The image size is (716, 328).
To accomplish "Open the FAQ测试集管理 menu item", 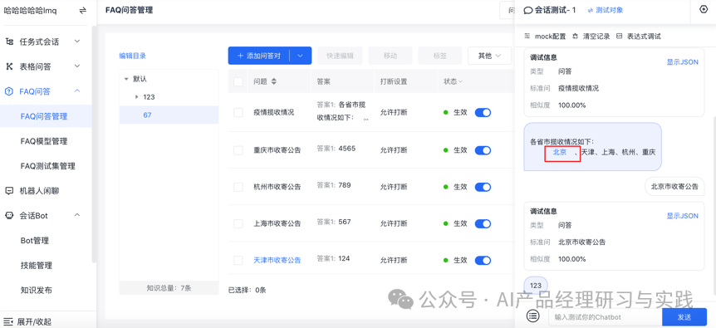I will (x=48, y=166).
